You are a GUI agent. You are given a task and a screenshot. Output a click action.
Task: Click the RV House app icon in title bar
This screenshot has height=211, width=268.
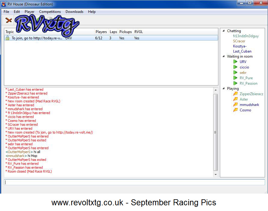click(4, 4)
